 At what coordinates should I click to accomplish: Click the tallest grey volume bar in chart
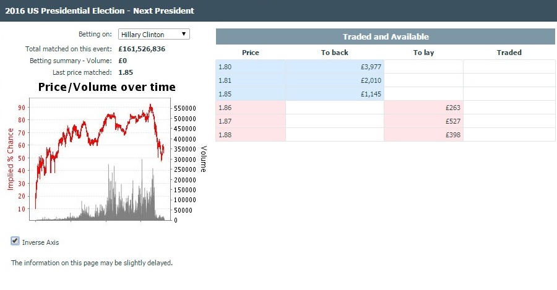[x=142, y=190]
